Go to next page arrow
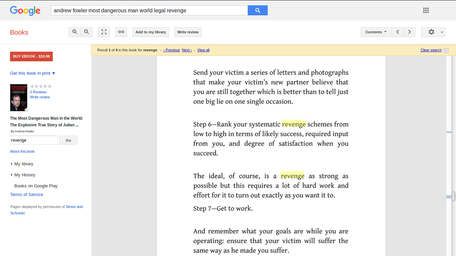The image size is (456, 256). pos(409,32)
